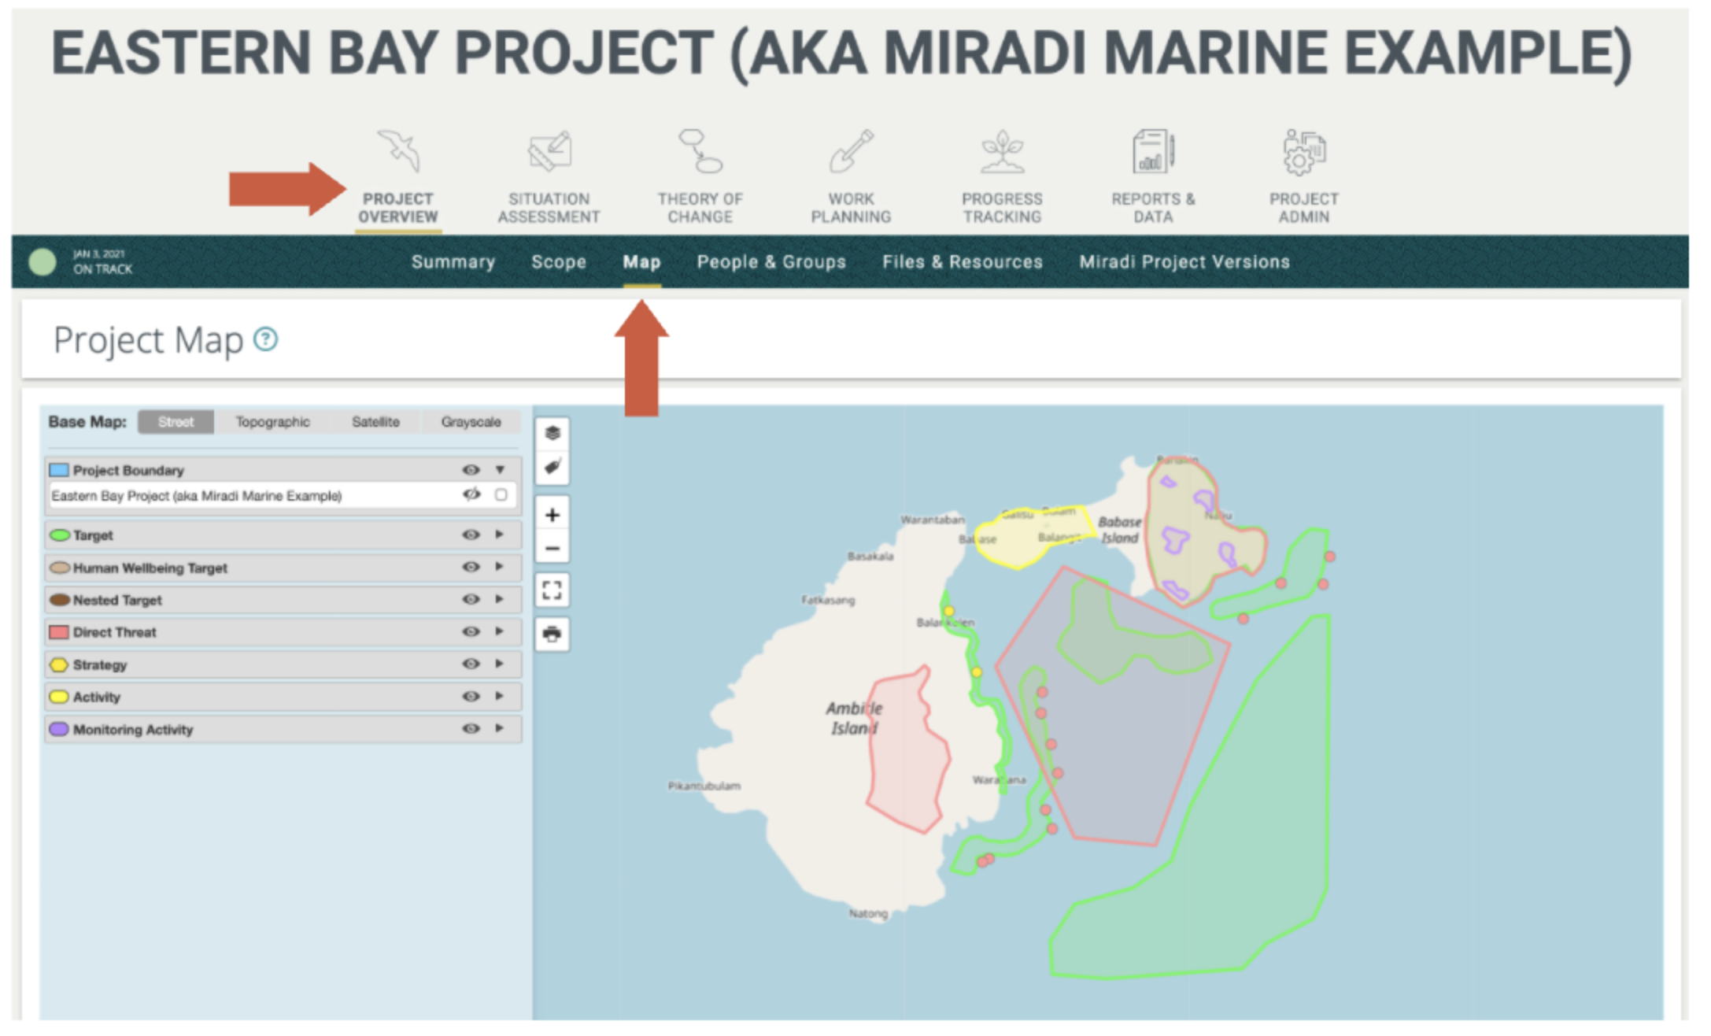Select the label tag icon on the map
1711x1036 pixels.
[553, 468]
